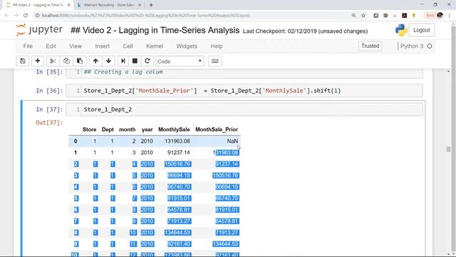456x257 pixels.
Task: Click the Out[37] output prompt
Action: click(49, 122)
